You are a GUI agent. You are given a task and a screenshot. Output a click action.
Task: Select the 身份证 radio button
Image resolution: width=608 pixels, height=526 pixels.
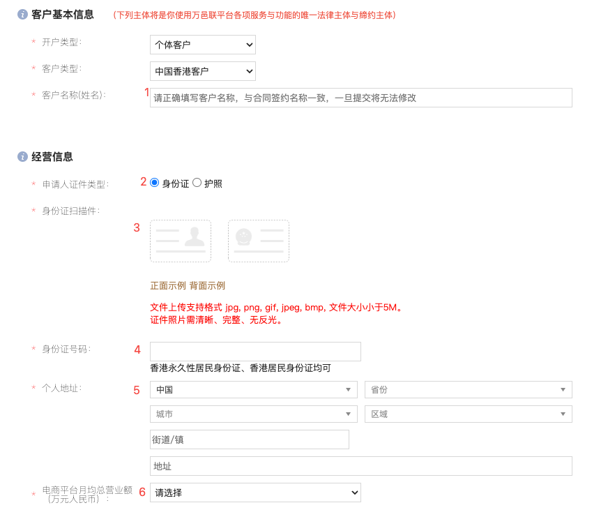pyautogui.click(x=154, y=183)
